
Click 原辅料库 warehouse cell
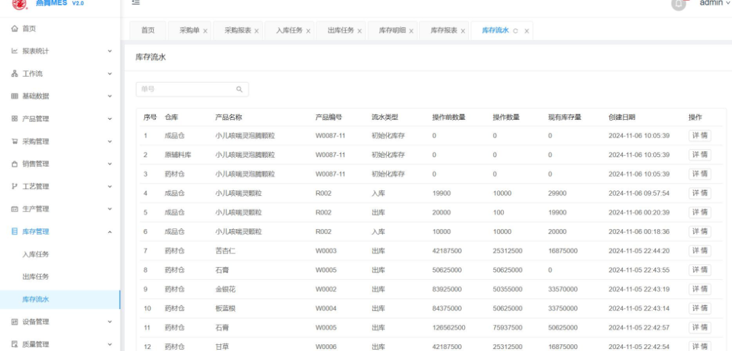[x=178, y=155]
